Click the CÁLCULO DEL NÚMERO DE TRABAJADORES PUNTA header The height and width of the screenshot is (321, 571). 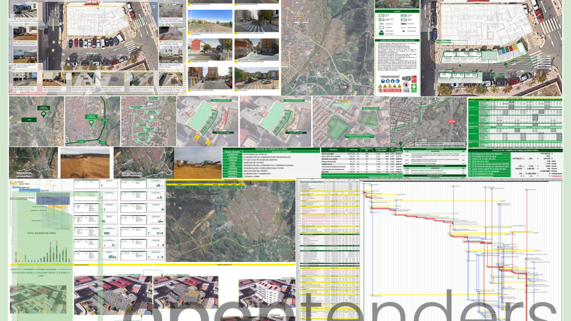click(x=515, y=151)
